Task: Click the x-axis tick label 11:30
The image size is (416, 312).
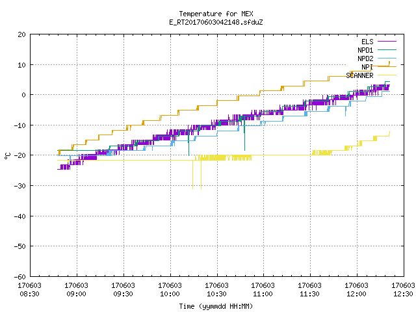Action: tap(309, 294)
